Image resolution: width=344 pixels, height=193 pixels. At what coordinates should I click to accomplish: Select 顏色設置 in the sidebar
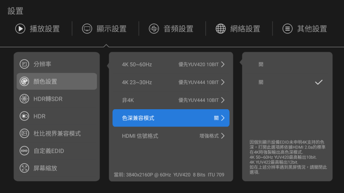pyautogui.click(x=57, y=82)
